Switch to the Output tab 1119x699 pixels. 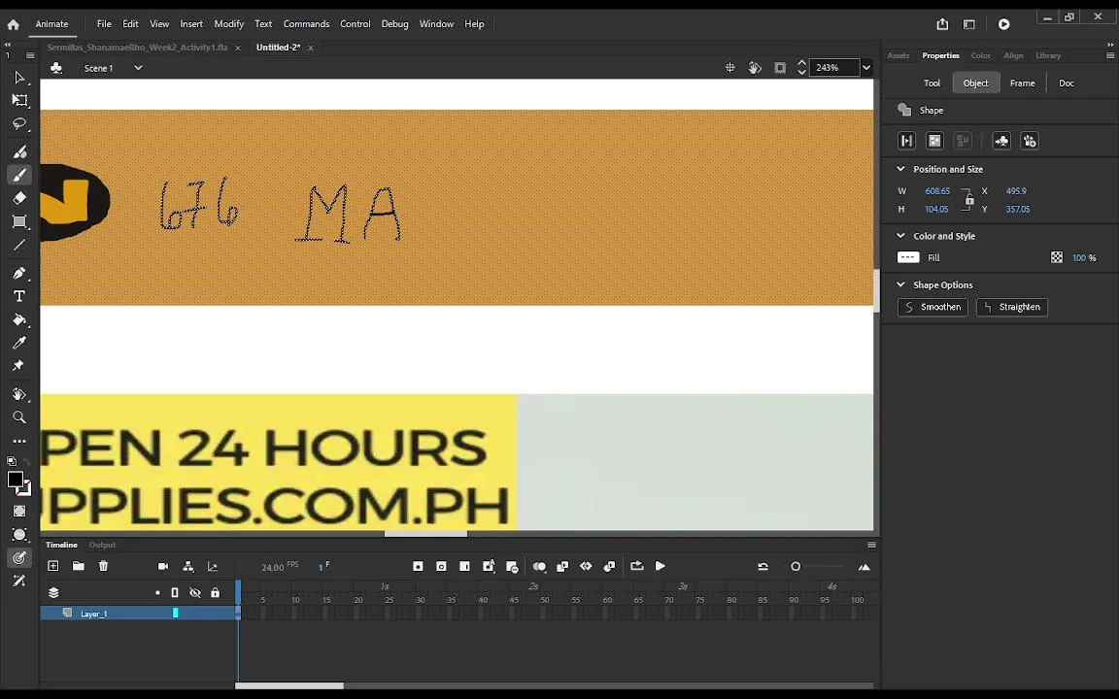pos(102,545)
